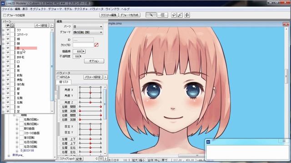Screen dimensions: 291x163
Task: Click the eye icon in parts header
Action: [x=8, y=25]
